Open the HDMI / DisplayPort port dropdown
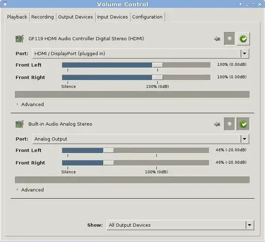Image resolution: width=265 pixels, height=242 pixels. coord(140,54)
